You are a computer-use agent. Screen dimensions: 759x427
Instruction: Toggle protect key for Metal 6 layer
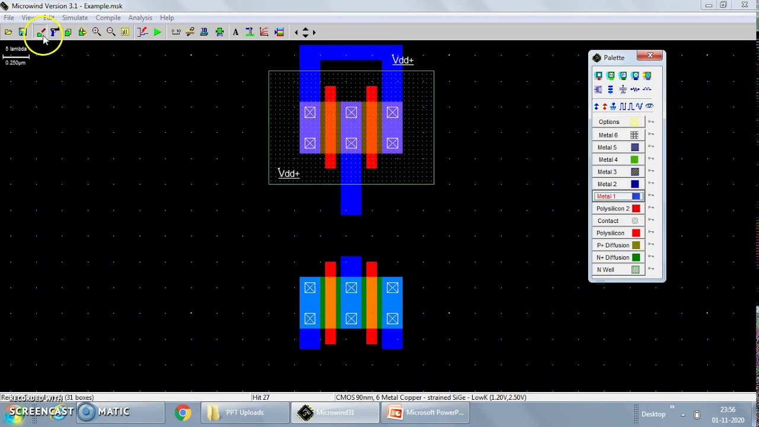point(651,135)
